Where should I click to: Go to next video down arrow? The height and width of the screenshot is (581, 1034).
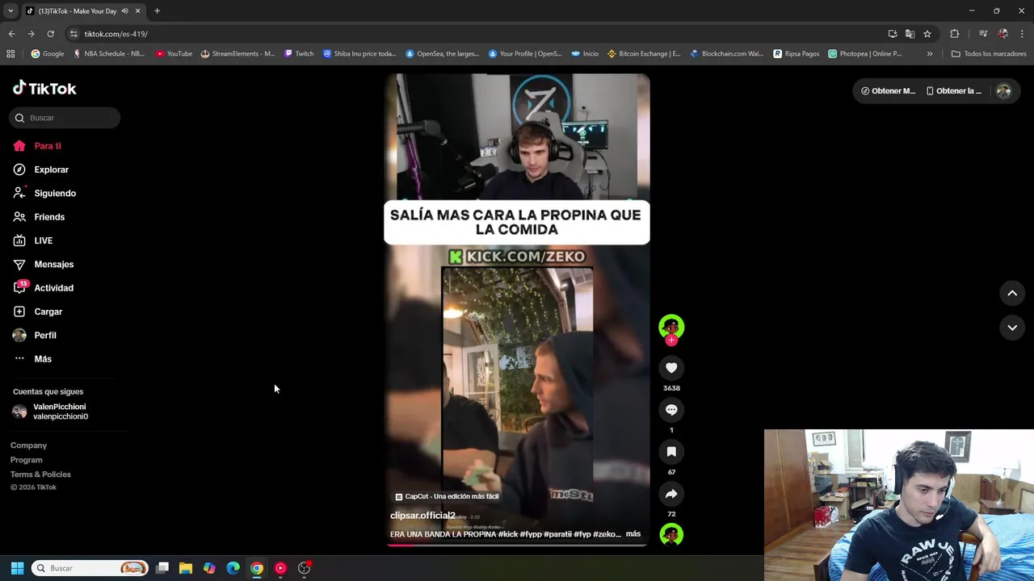(1012, 328)
